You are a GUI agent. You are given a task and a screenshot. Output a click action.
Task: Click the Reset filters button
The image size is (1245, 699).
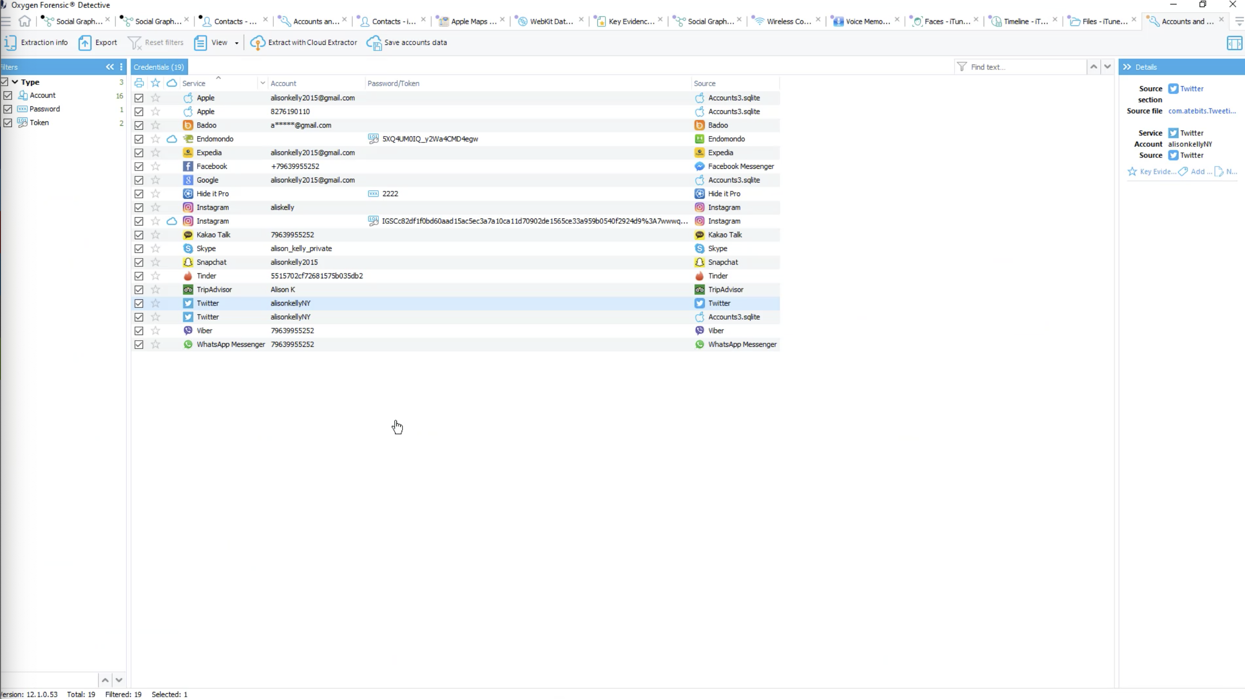pyautogui.click(x=156, y=43)
